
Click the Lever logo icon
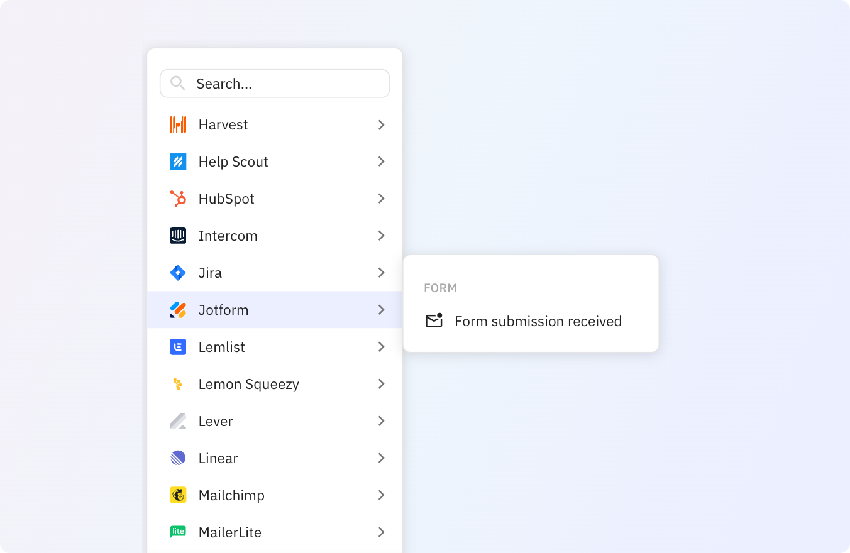point(178,421)
